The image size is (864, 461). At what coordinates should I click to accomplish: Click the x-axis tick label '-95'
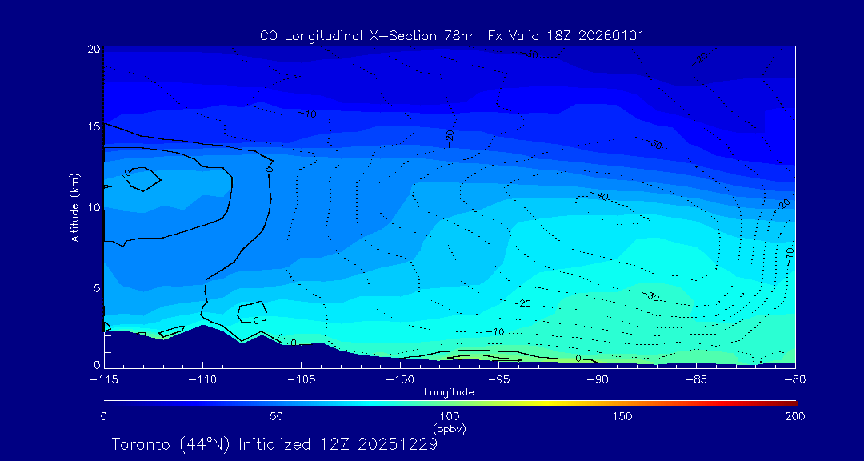498,379
